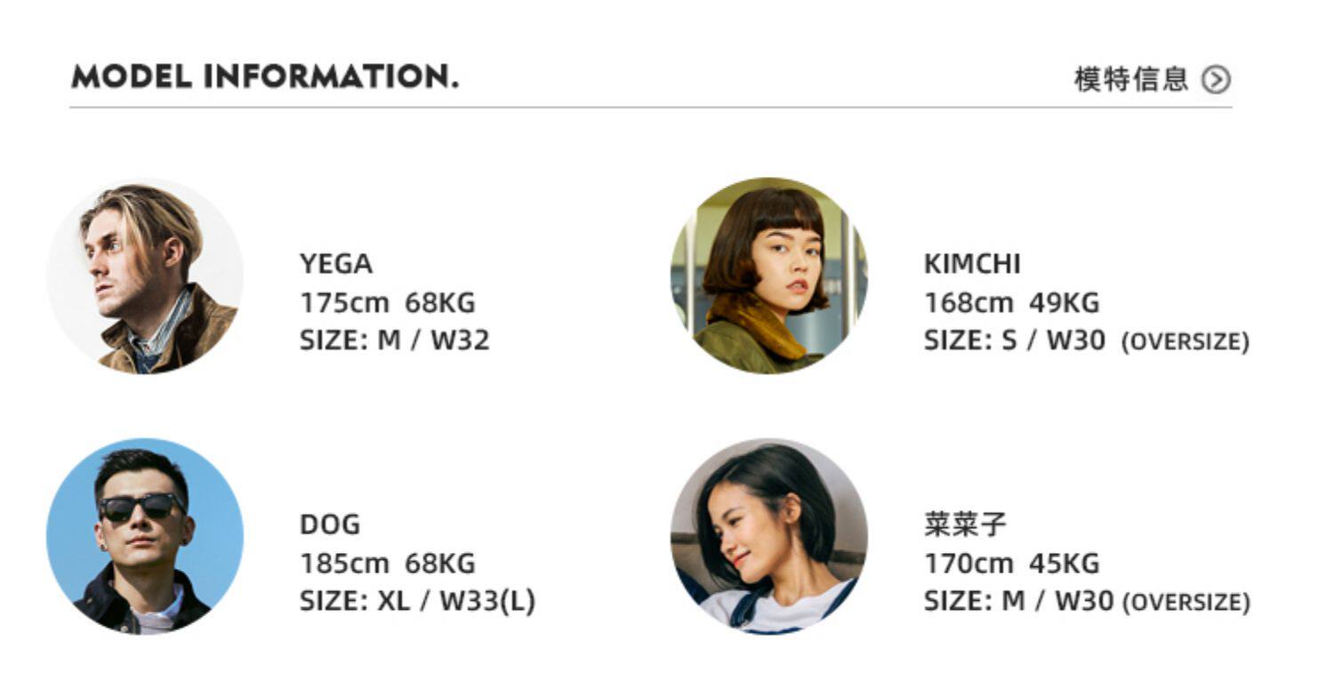Click the YEGA model name
Image resolution: width=1334 pixels, height=681 pixels.
pos(335,264)
